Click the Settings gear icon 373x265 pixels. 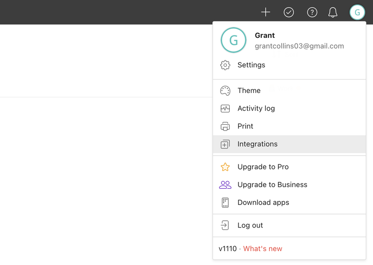coord(225,65)
